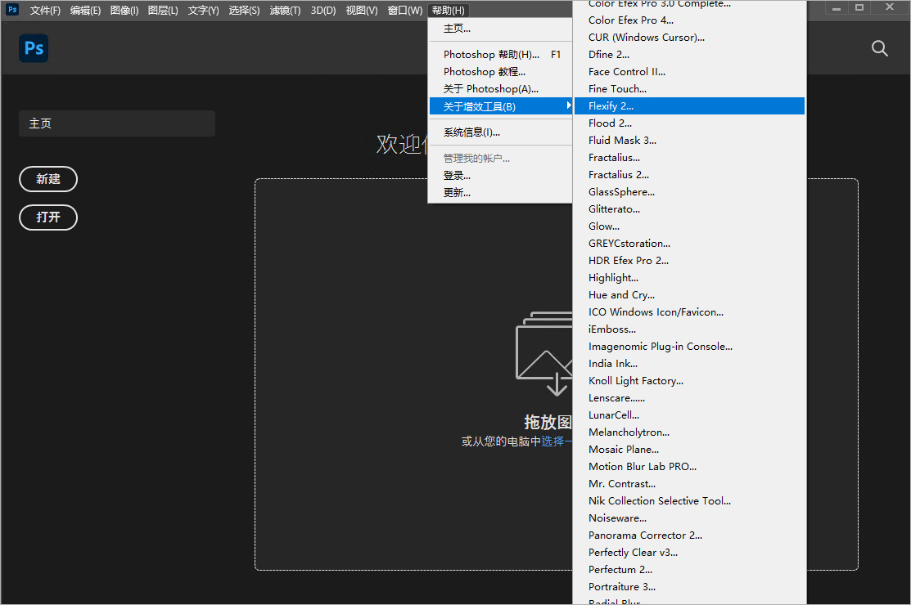Choose Photoshop 帮助(H)... entry
The height and width of the screenshot is (605, 911).
coord(500,55)
